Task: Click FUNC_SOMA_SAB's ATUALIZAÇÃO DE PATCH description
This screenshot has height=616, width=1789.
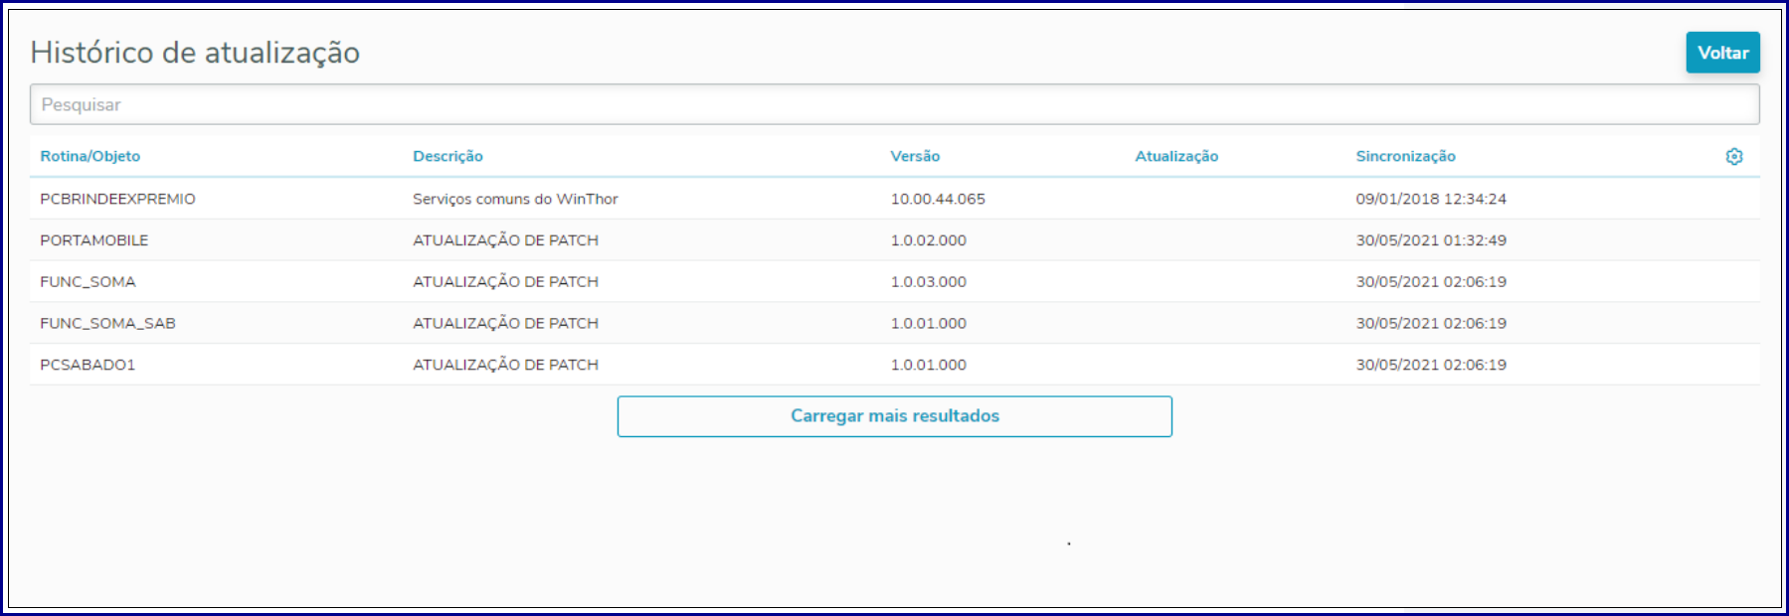Action: 505,324
